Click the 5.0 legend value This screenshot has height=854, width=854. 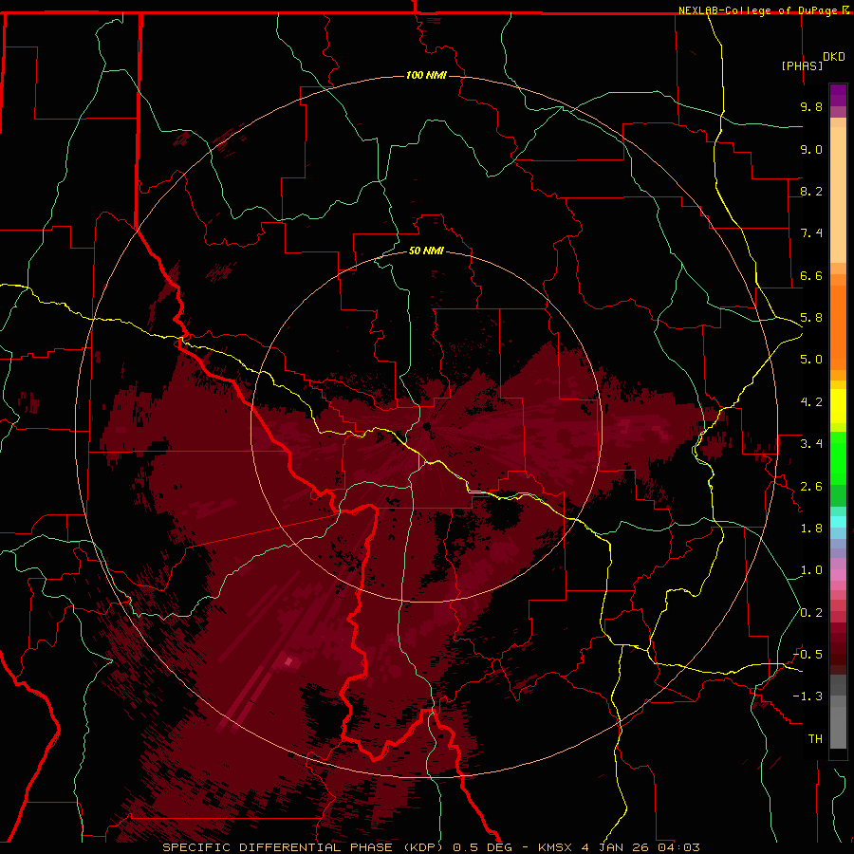(811, 360)
